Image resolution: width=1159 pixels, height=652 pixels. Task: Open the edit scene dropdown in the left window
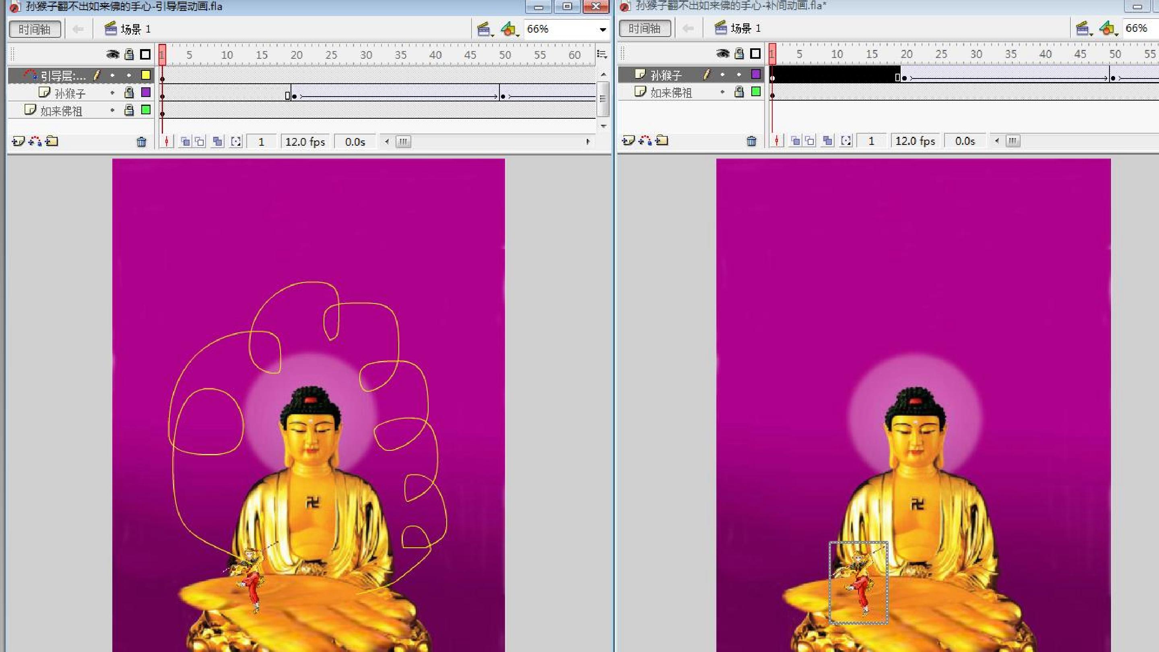[485, 30]
